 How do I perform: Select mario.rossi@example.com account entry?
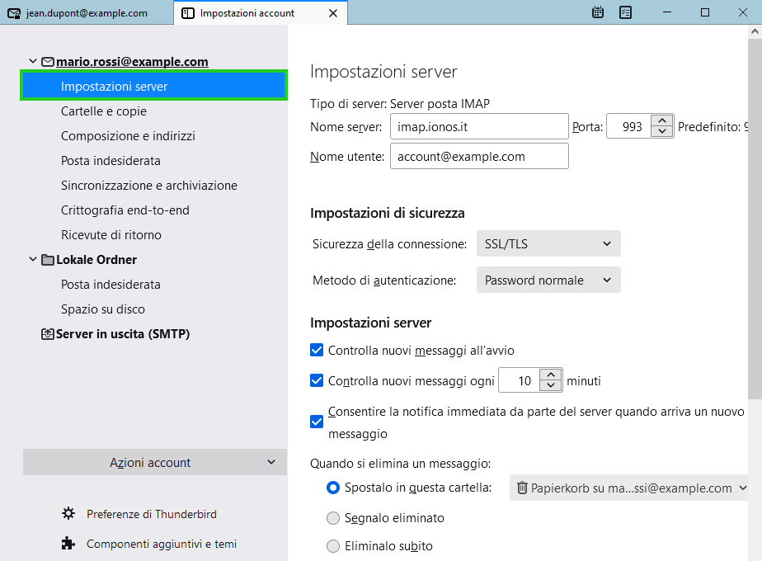pyautogui.click(x=132, y=62)
